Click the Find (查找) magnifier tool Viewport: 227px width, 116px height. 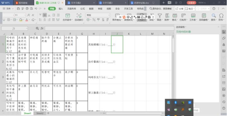pyautogui.click(x=214, y=18)
